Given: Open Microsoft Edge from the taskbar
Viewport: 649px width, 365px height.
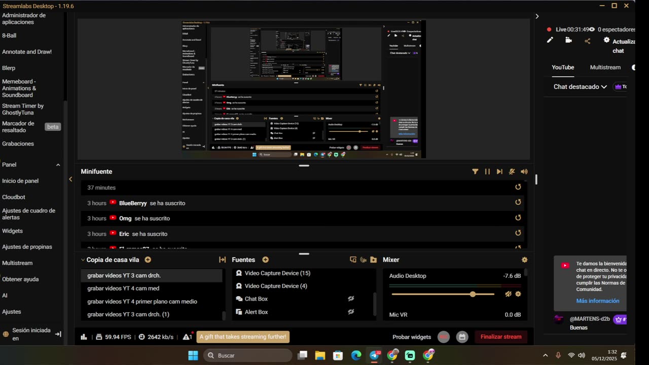Looking at the screenshot, I should coord(356,355).
